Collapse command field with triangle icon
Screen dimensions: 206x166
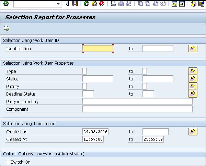pyautogui.click(x=67, y=4)
